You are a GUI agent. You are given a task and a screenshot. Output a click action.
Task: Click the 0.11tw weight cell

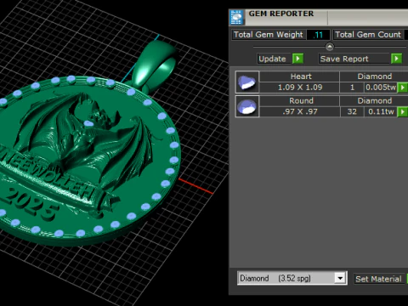pyautogui.click(x=381, y=111)
